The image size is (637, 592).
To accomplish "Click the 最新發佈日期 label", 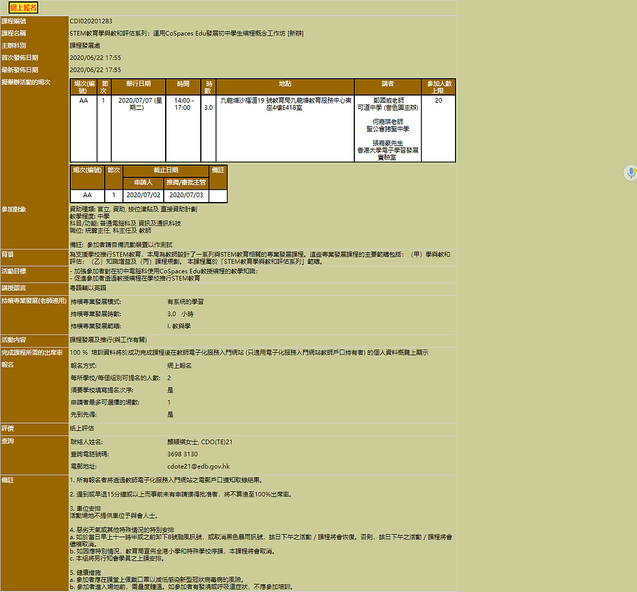I will point(20,70).
